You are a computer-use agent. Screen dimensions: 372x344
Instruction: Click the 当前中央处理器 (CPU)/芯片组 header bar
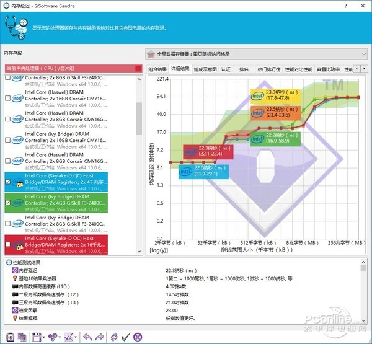click(x=74, y=68)
